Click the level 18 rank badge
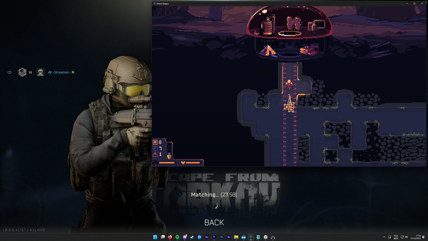The image size is (428, 241). (x=22, y=72)
